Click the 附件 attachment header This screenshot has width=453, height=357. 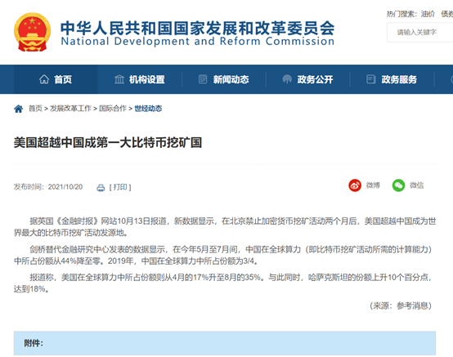225,343
